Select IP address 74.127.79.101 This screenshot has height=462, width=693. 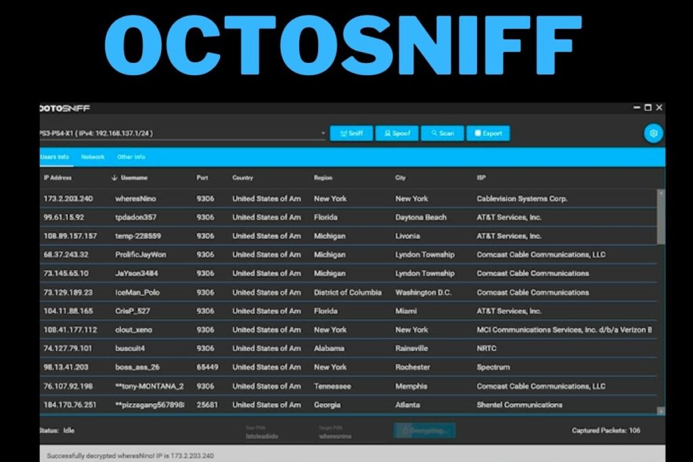pos(68,348)
